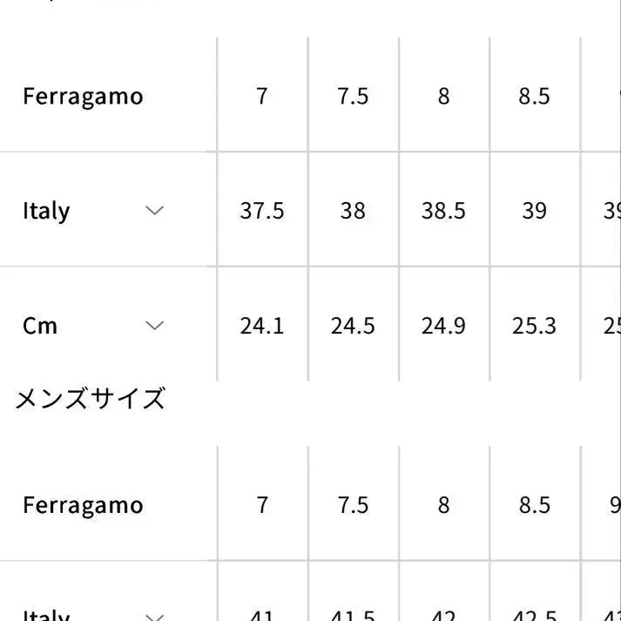Image resolution: width=621 pixels, height=621 pixels.
Task: Choose Ferragamo size 8.5 under メンズサイズ
Action: point(534,505)
